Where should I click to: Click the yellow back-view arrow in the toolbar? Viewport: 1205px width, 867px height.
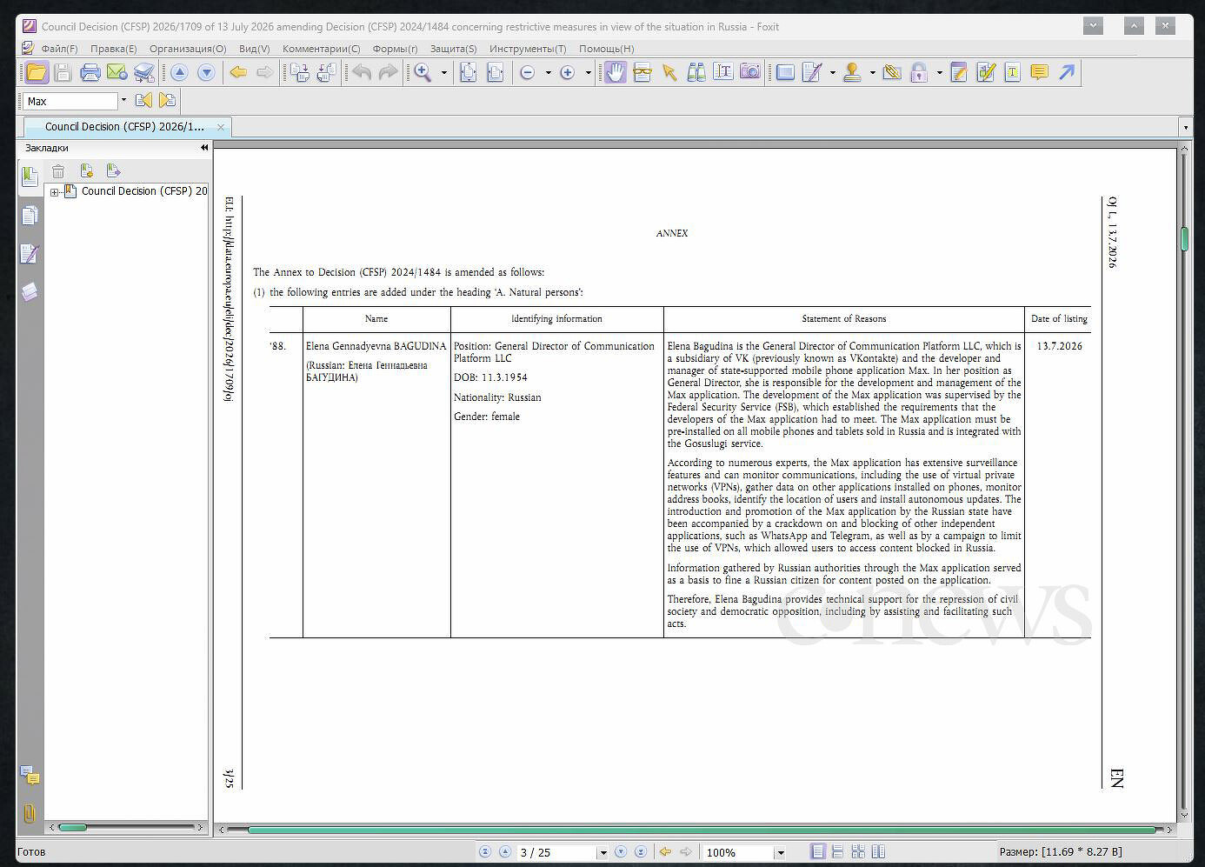[238, 73]
